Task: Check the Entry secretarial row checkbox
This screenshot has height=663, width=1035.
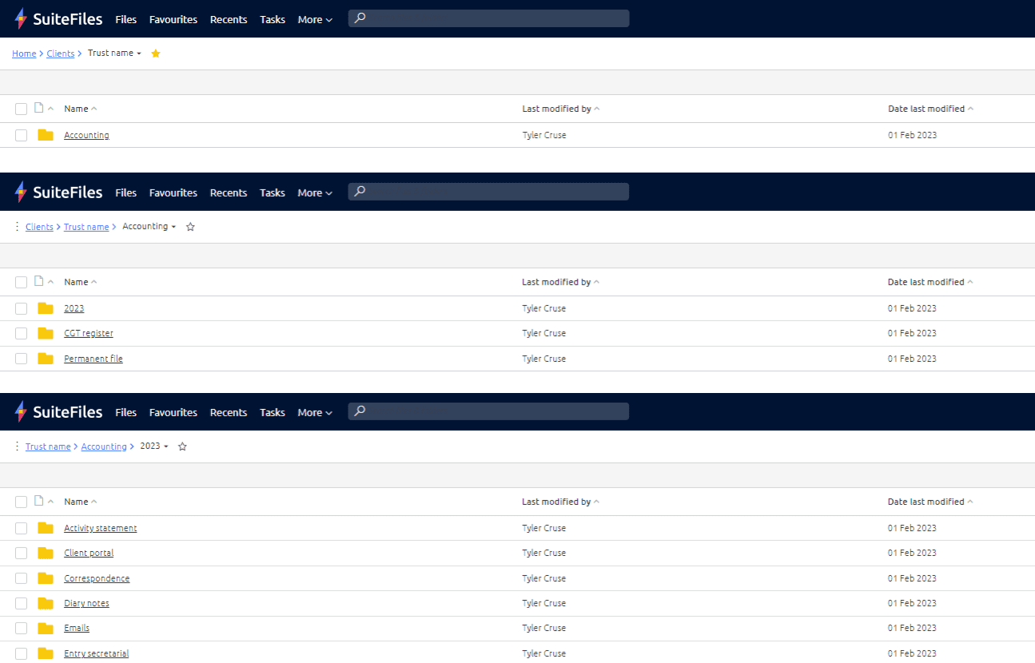Action: coord(21,653)
